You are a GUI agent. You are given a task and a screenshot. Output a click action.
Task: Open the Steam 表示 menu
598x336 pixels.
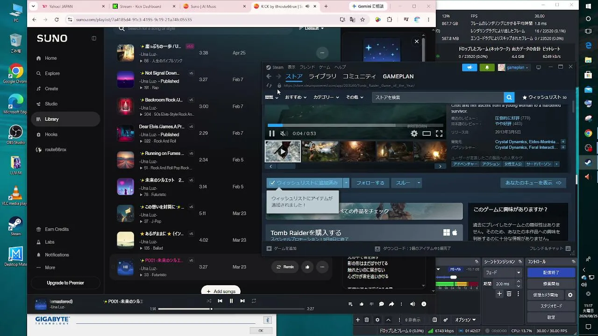point(292,67)
